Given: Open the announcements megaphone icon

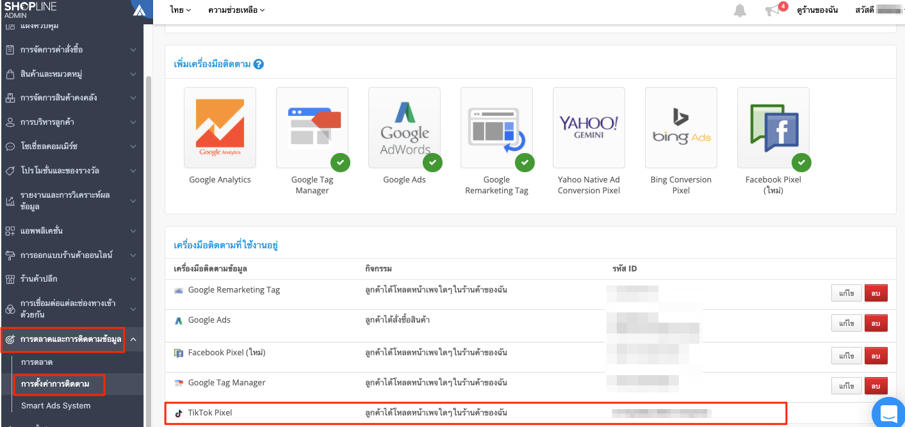Looking at the screenshot, I should (773, 11).
